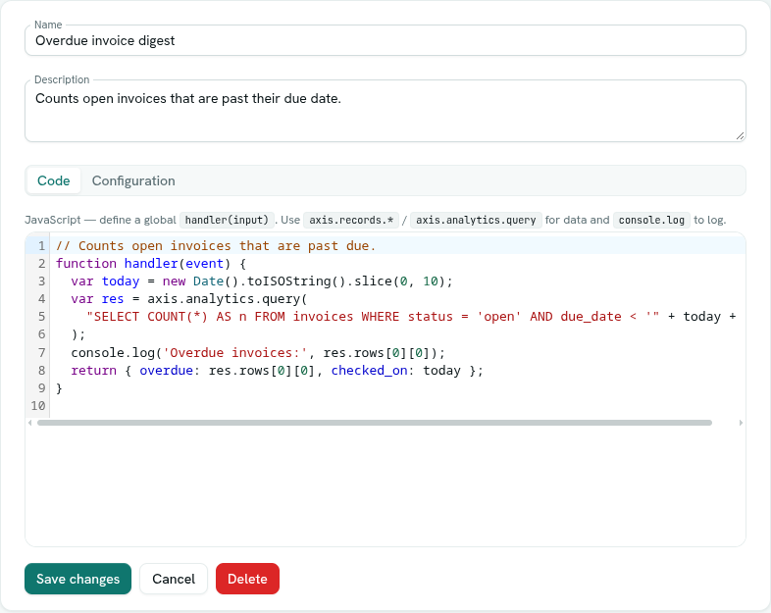Click the 'handler(input)' hint chip
The height and width of the screenshot is (613, 771).
coord(227,220)
